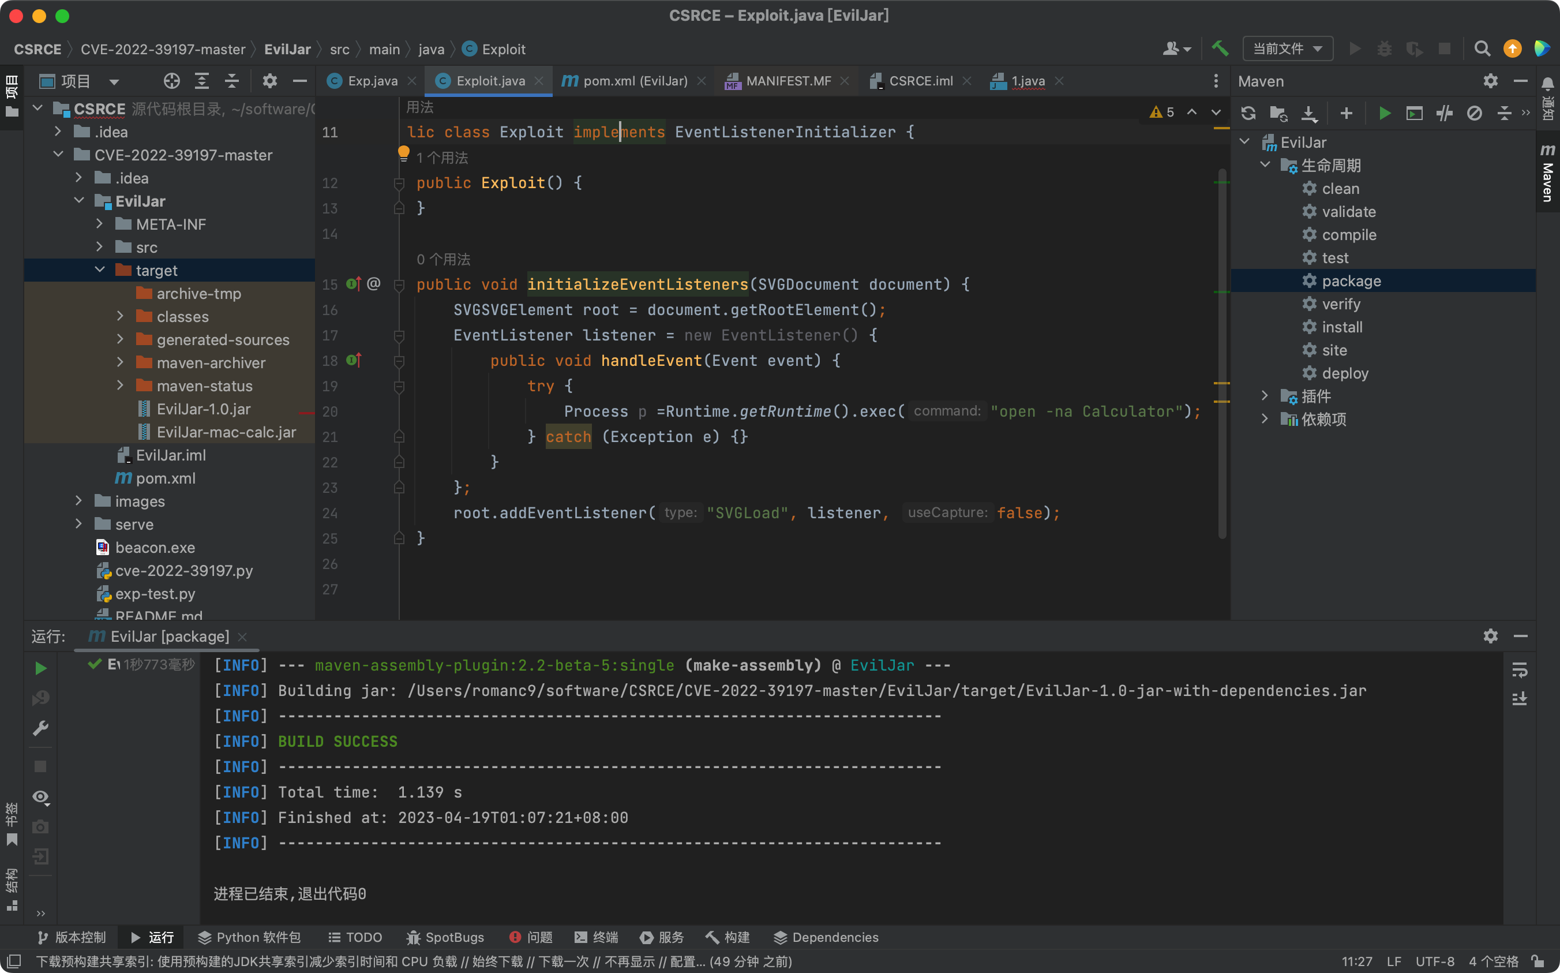This screenshot has width=1560, height=973.
Task: Expand the classes folder
Action: pyautogui.click(x=121, y=316)
